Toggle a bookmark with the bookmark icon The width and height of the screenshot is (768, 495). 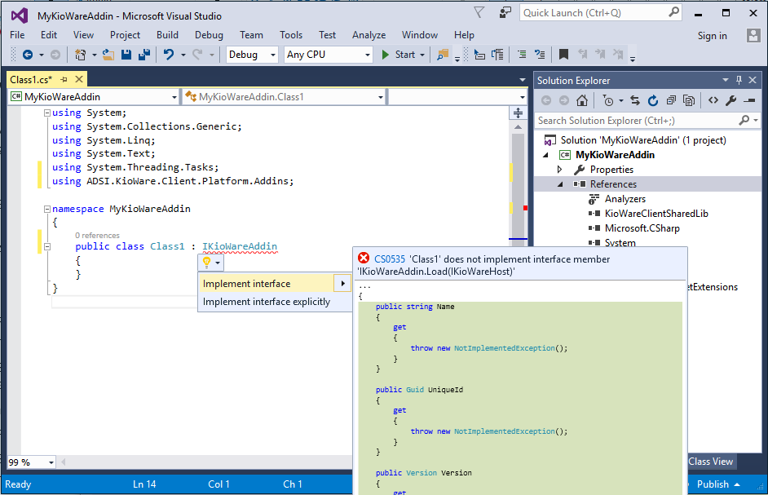point(563,55)
